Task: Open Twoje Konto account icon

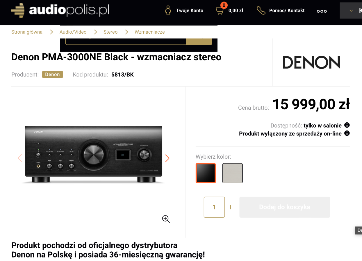Action: point(168,10)
